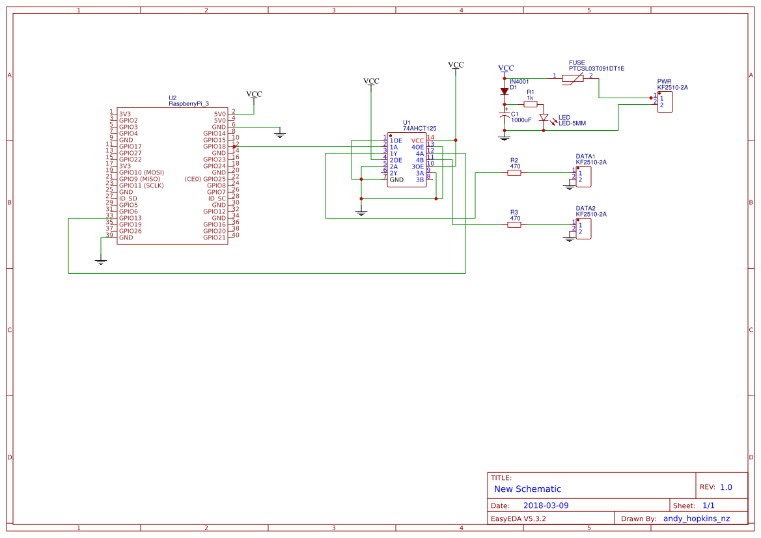Select the DATA2 connector symbol
761x538 pixels.
584,228
